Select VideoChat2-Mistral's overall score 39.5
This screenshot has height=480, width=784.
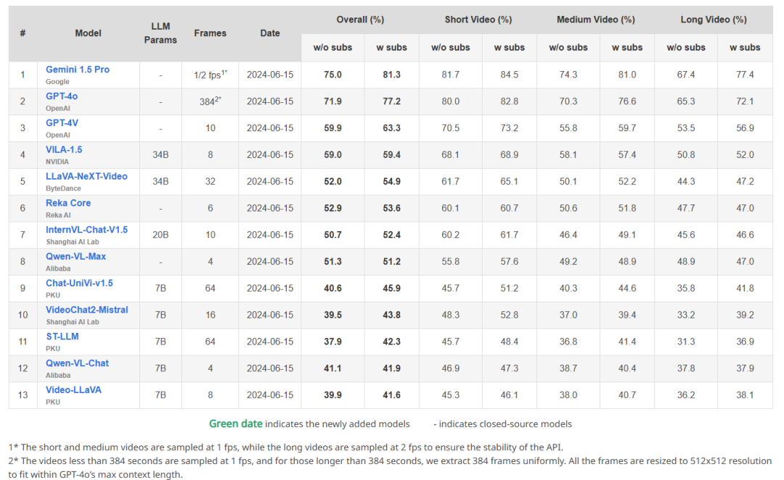[x=332, y=315]
